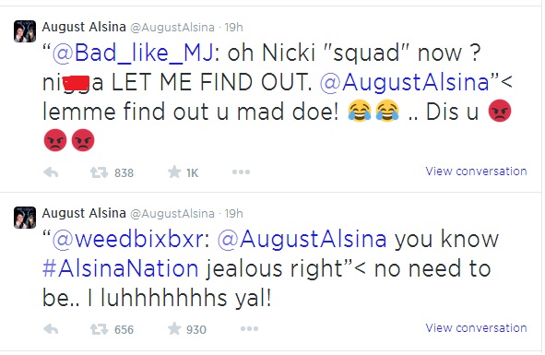Open more options on second tweet
Image resolution: width=545 pixels, height=355 pixels.
coord(249,328)
